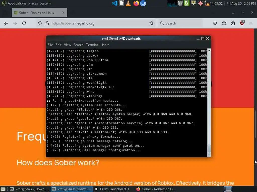The height and width of the screenshot is (192, 257).
Task: Close the terminal window
Action: 208,38
